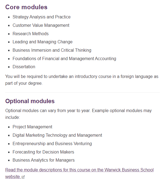
Task: Click the word website in the link
Action: (x=13, y=177)
